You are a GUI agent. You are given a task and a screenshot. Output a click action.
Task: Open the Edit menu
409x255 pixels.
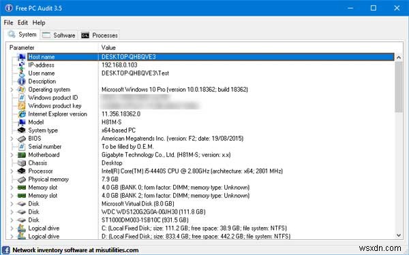[22, 22]
